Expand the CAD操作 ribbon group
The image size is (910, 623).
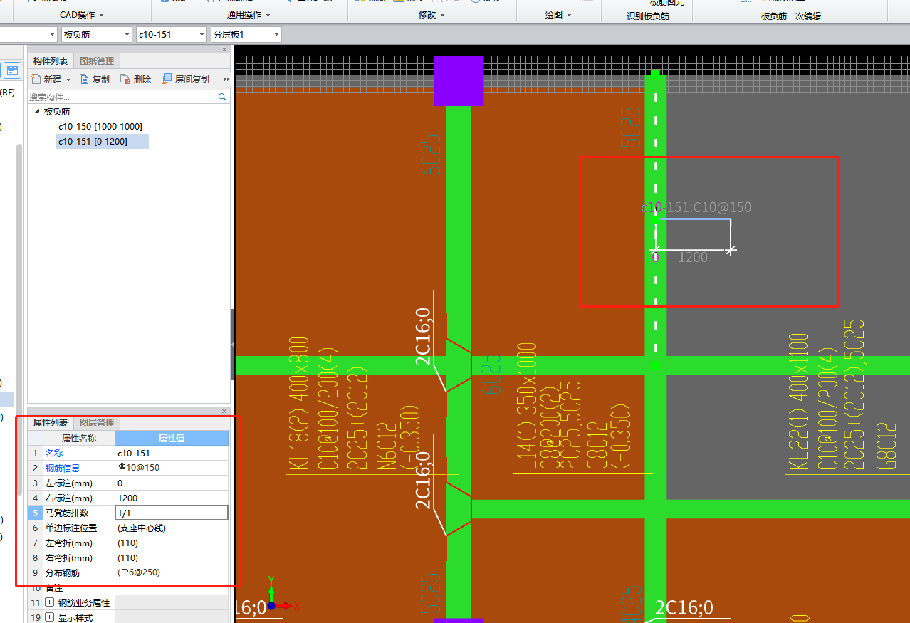click(x=82, y=15)
